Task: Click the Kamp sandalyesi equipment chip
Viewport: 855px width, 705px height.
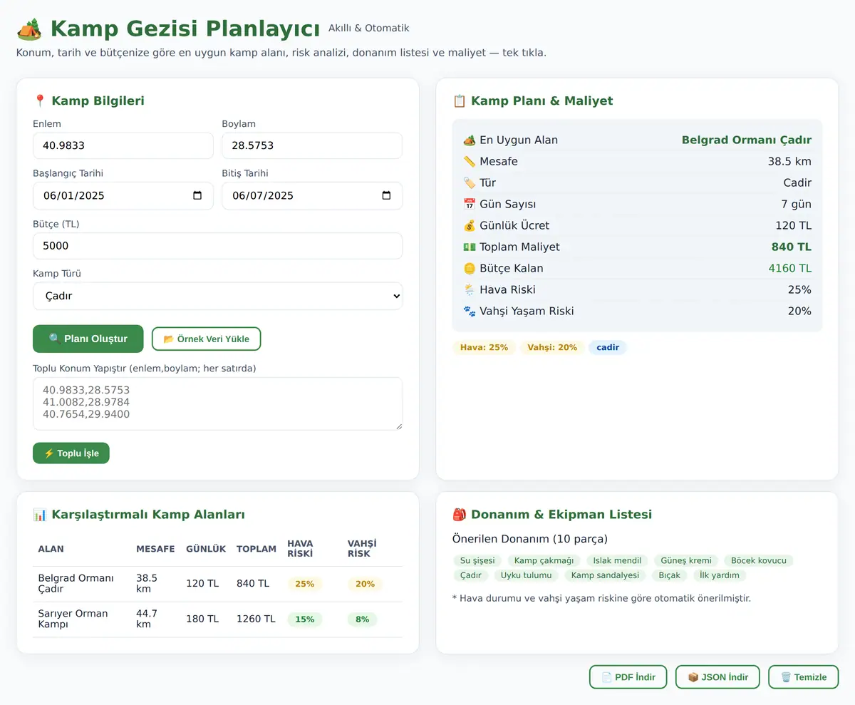Action: [x=605, y=575]
